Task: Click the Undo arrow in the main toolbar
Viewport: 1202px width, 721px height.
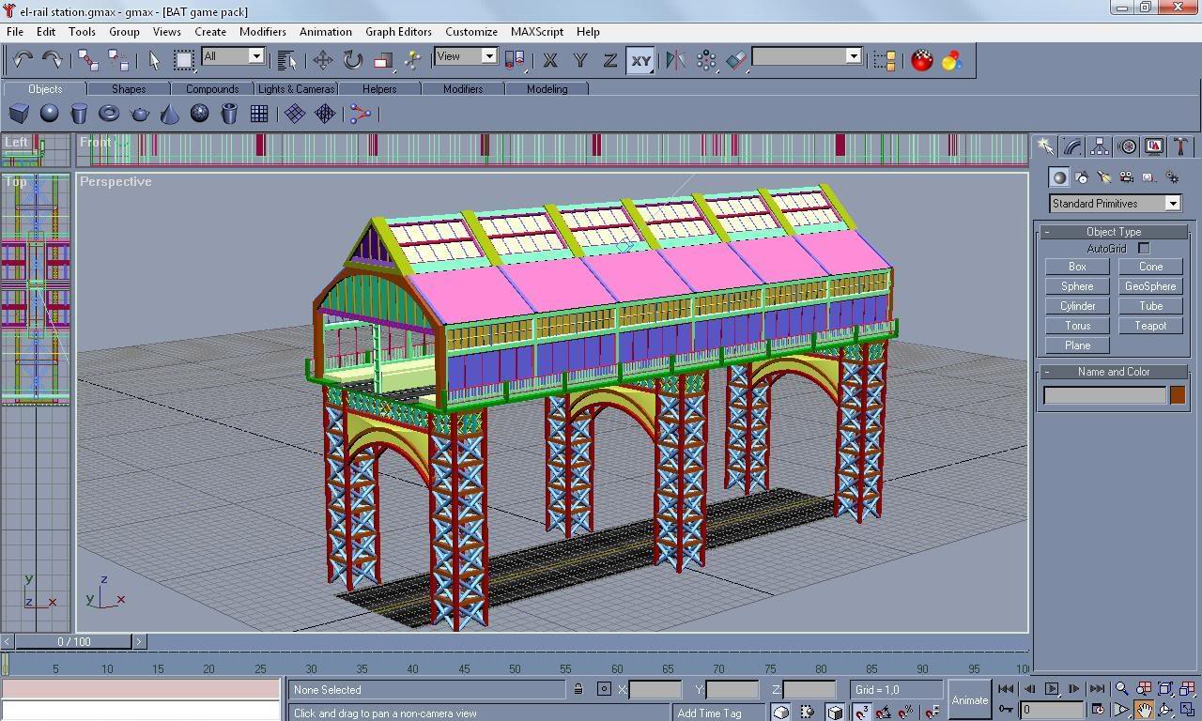Action: click(23, 60)
